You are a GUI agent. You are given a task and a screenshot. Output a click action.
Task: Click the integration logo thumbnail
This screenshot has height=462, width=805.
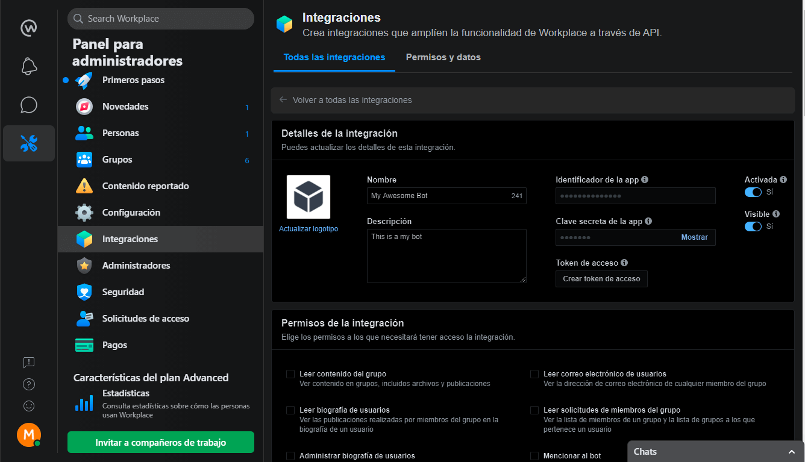309,197
